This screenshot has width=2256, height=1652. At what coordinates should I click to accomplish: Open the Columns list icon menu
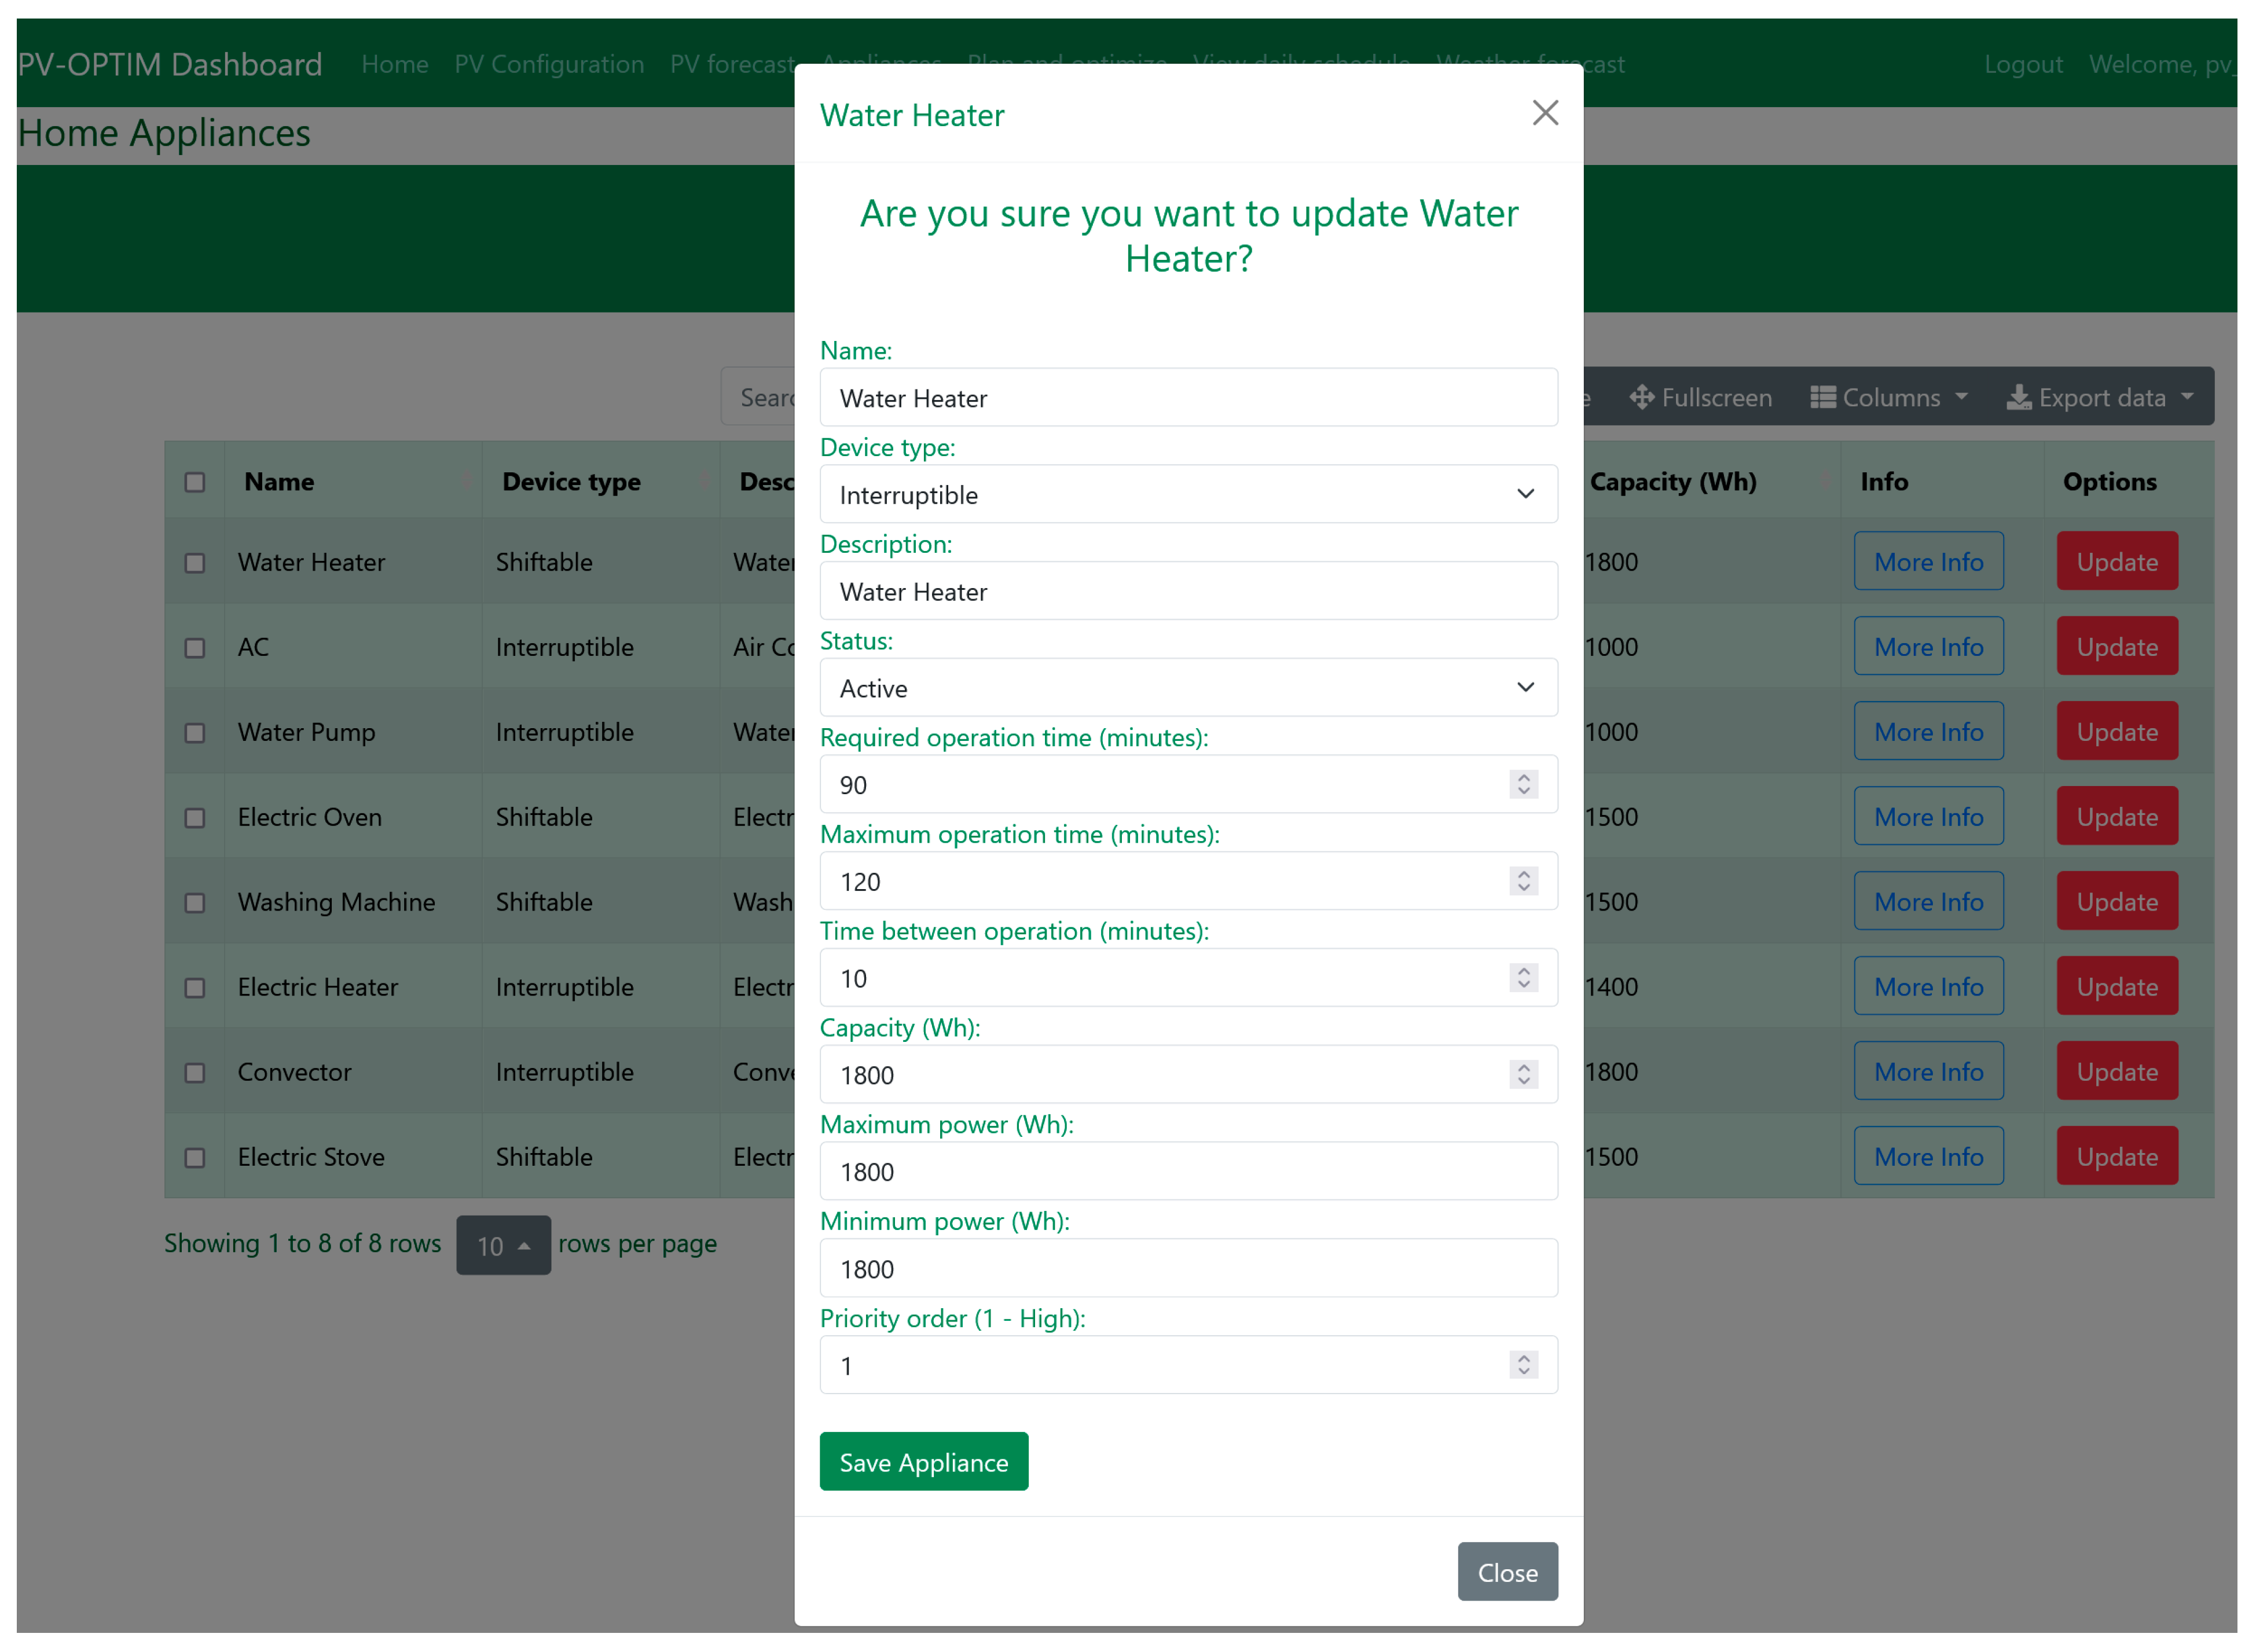click(x=1822, y=397)
